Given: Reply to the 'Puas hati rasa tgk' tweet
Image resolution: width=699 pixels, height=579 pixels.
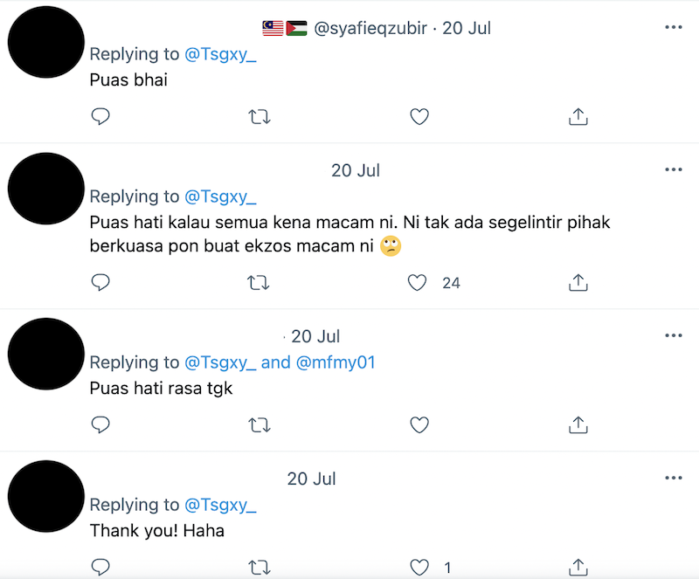Looking at the screenshot, I should pos(100,424).
